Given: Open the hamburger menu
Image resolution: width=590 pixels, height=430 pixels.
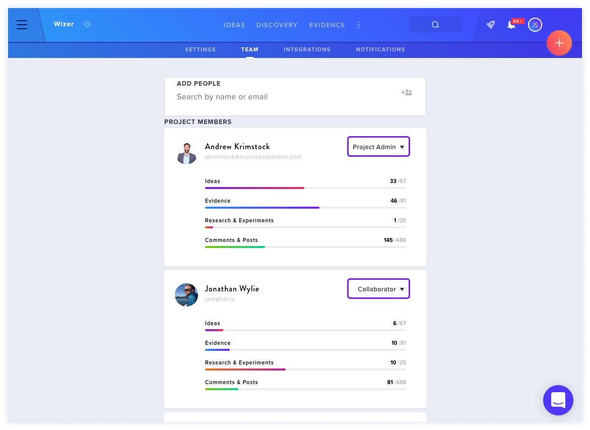Looking at the screenshot, I should (x=22, y=25).
